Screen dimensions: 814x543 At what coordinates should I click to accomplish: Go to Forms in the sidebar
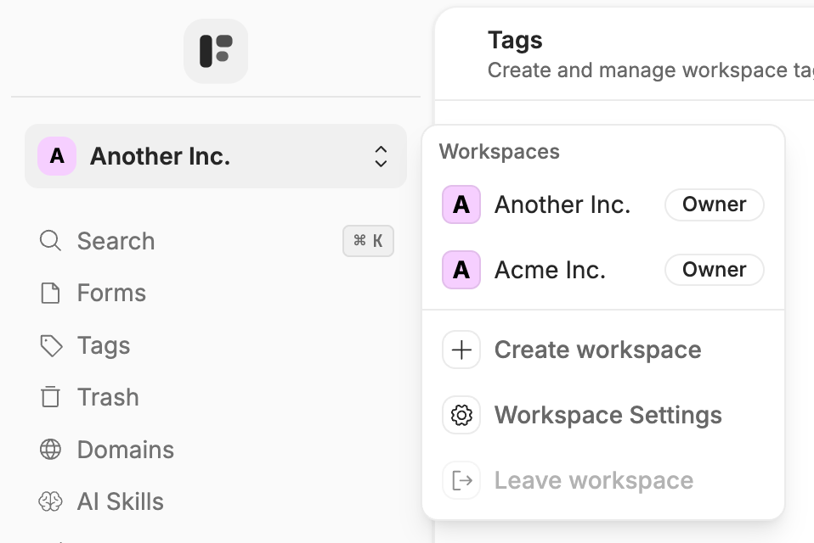[216, 294]
